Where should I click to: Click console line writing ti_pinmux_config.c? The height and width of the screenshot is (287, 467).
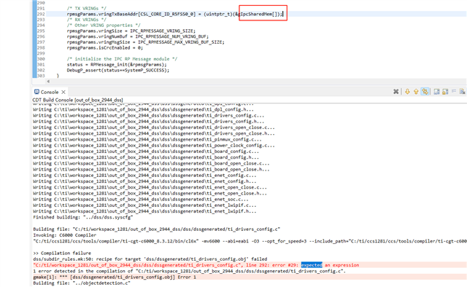coord(147,139)
